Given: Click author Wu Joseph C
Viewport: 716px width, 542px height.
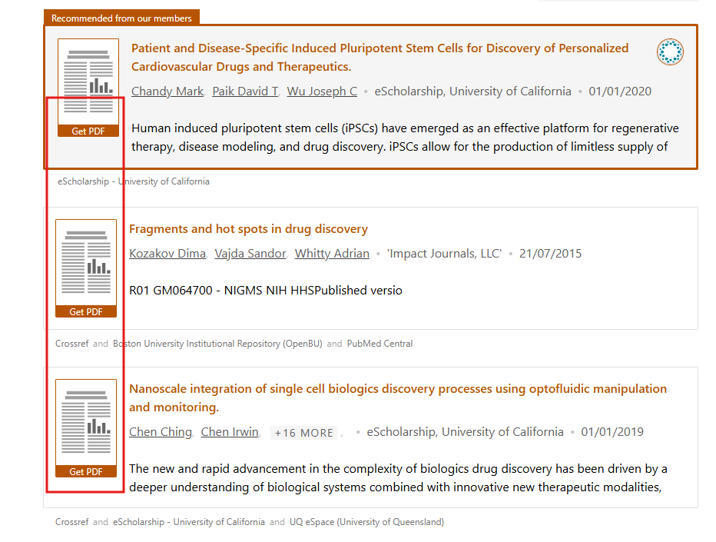Looking at the screenshot, I should coord(322,91).
